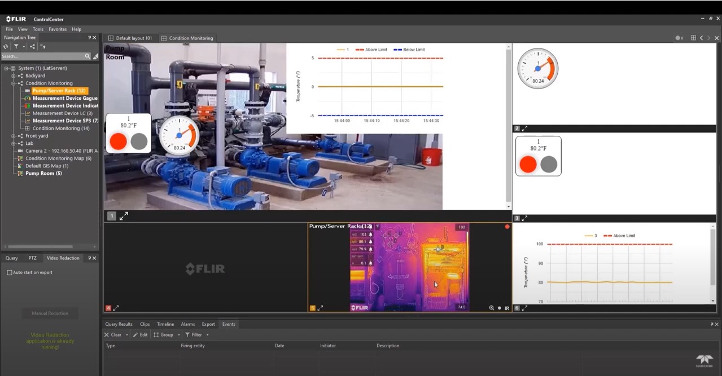722x376 pixels.
Task: Open the Group dropdown arrow in Events
Action: (178, 335)
